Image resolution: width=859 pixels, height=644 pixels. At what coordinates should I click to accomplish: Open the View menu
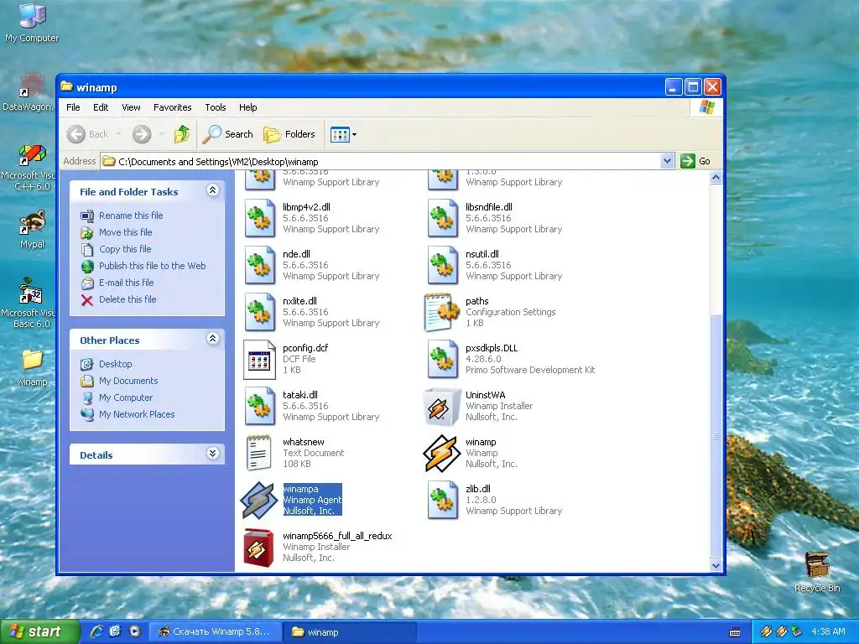(131, 107)
